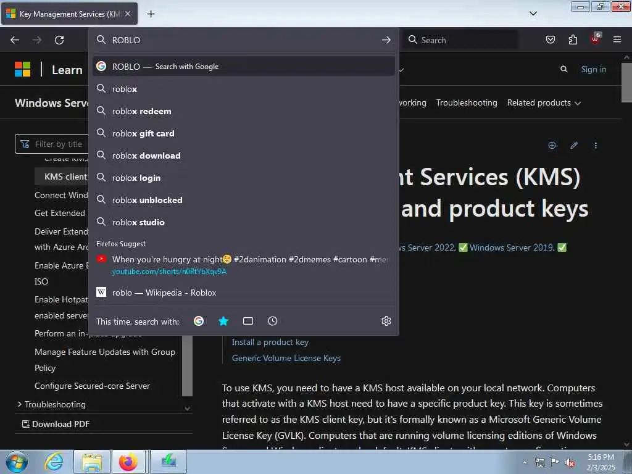Open the list all tabs chevron
Screen dimensions: 632x474
click(x=533, y=14)
